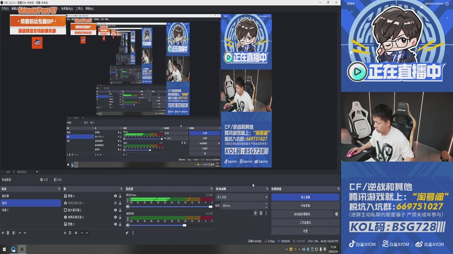Adjust the Mic/Aux volume slider

coord(171,207)
